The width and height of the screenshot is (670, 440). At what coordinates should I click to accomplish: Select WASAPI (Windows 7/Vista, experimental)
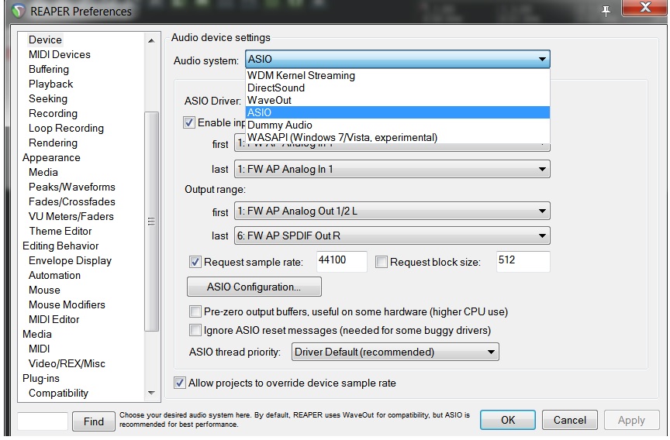(398, 137)
